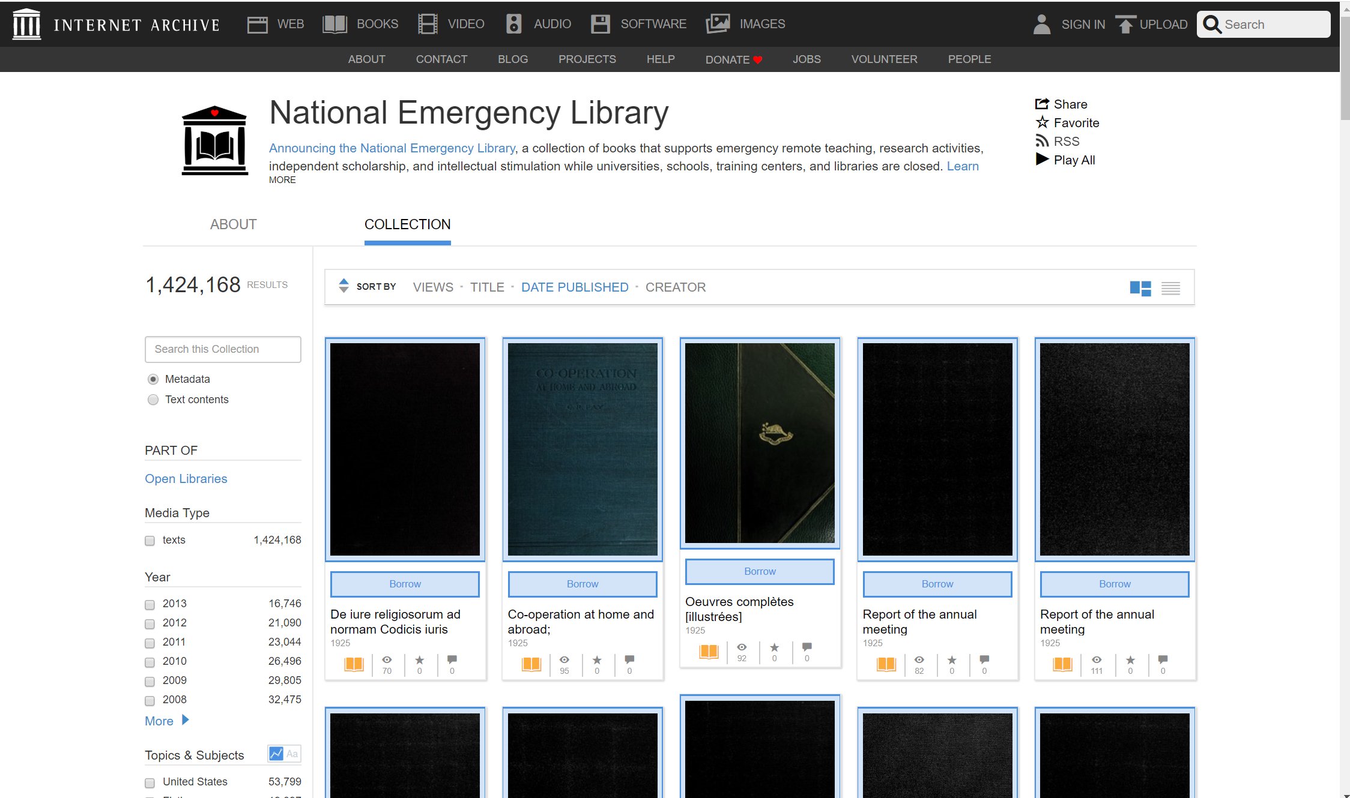Switch to list view layout icon
This screenshot has width=1350, height=798.
coord(1170,288)
